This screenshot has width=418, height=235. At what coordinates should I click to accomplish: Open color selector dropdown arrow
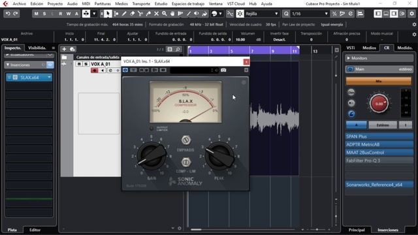click(220, 14)
